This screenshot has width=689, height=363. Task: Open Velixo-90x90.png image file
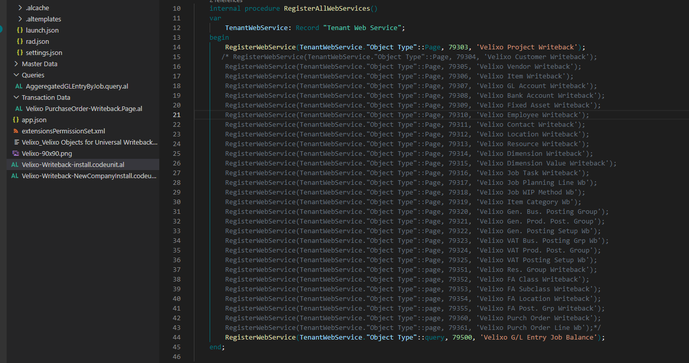[x=47, y=153]
